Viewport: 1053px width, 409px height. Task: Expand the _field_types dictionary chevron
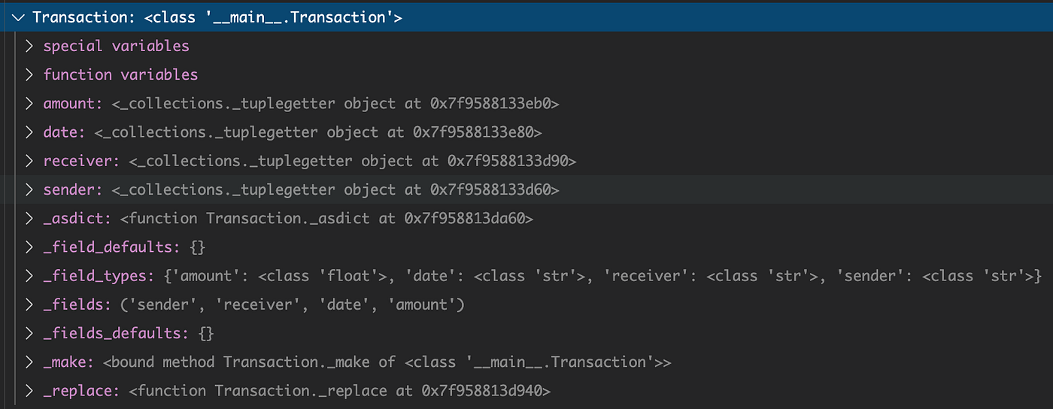pyautogui.click(x=29, y=276)
